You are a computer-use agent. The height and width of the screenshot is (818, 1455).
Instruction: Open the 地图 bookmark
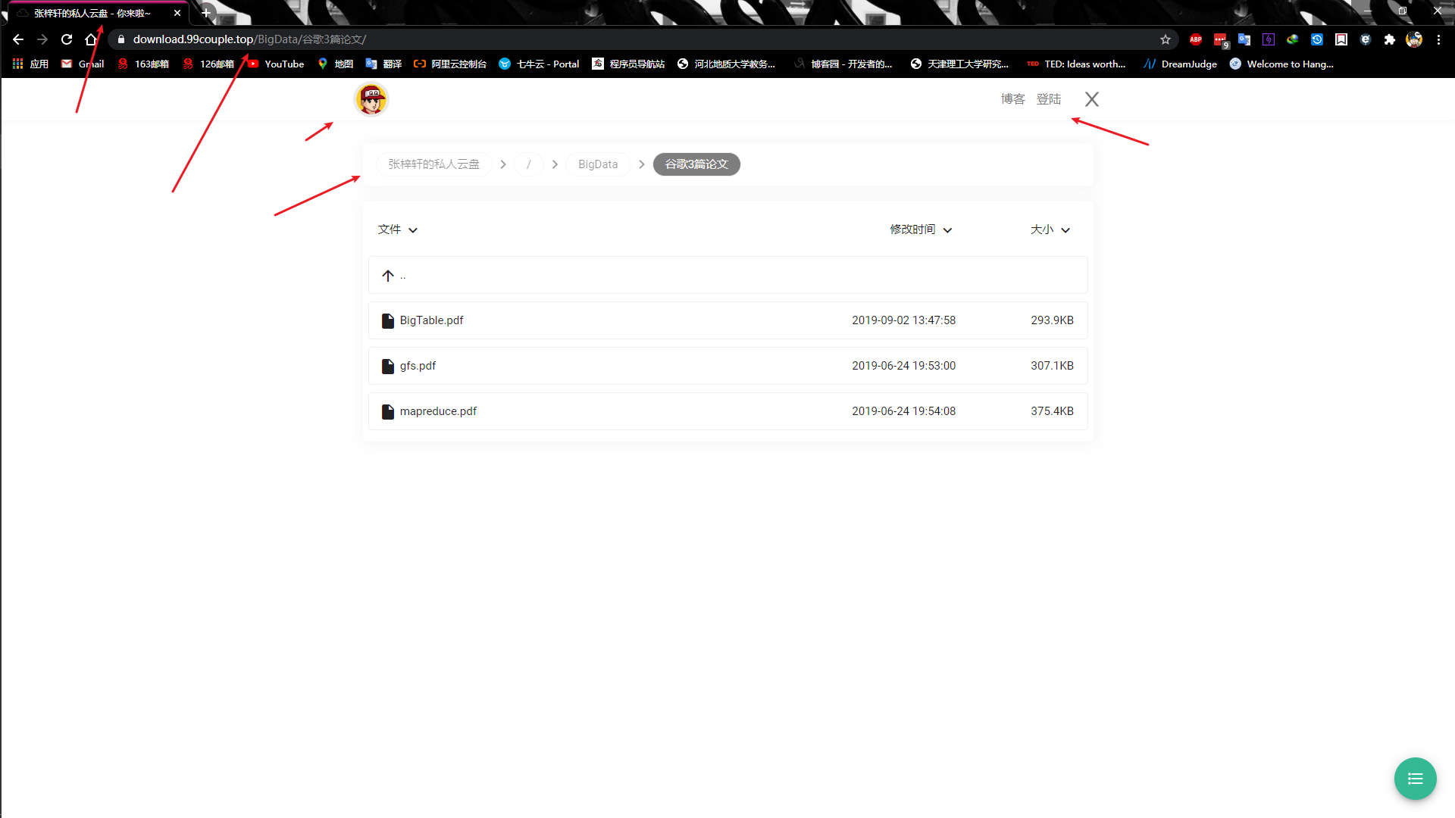[x=336, y=64]
